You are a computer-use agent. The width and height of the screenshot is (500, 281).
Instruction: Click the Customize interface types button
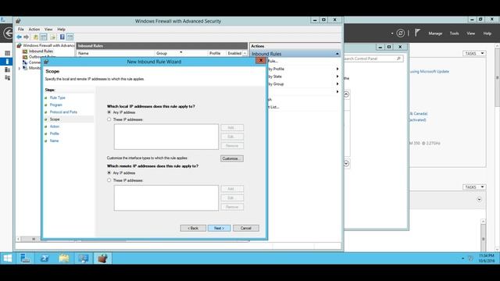click(232, 158)
